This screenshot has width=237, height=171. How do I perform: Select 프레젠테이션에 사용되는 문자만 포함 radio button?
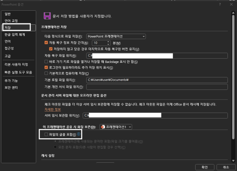[x=55, y=141]
